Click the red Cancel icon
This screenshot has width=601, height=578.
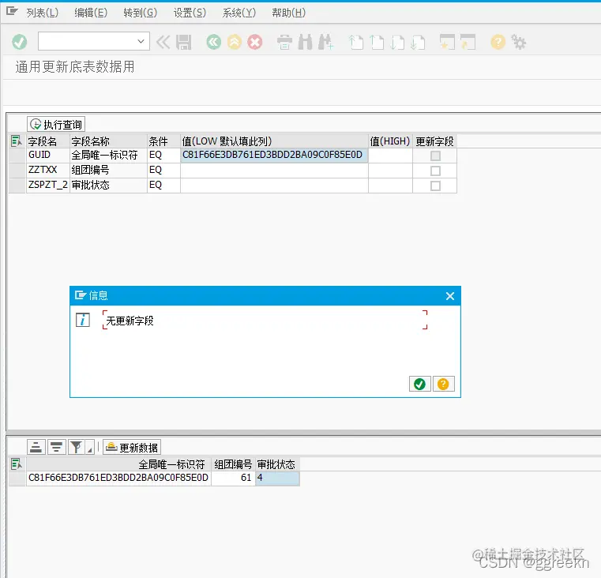tap(255, 42)
